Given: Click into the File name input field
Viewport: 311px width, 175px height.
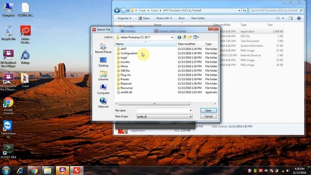Looking at the screenshot, I should (163, 110).
